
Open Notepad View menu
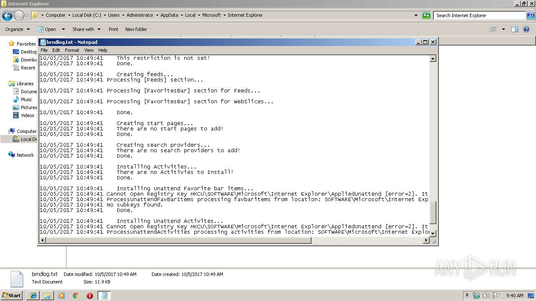89,50
